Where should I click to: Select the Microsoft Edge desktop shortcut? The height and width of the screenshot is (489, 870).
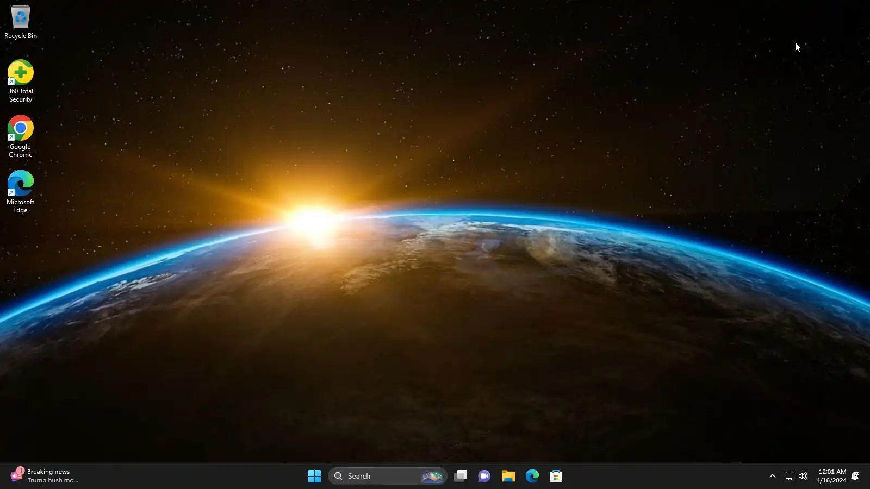[21, 192]
